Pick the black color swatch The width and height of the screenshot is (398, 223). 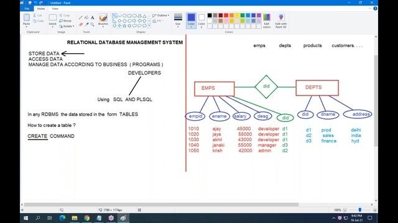pyautogui.click(x=210, y=15)
